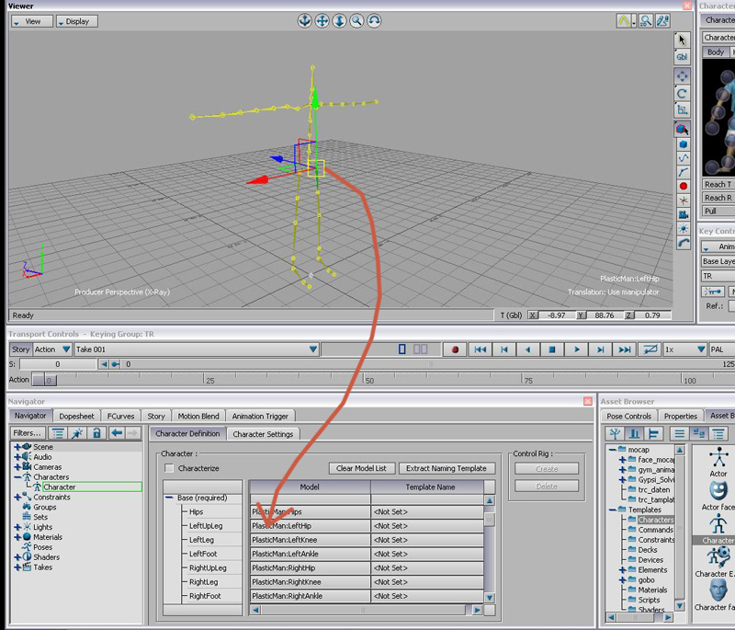Click the Gbl reference mode button
Screen dimensions: 735x630
coord(683,57)
